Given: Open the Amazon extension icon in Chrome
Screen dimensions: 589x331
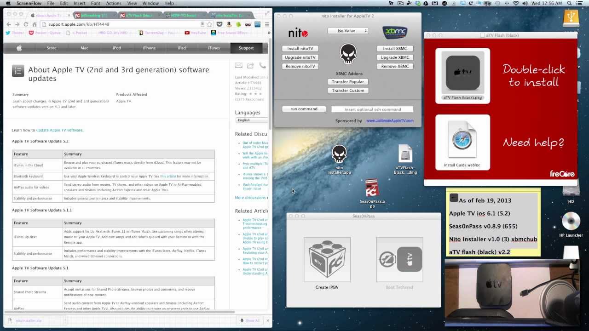Looking at the screenshot, I should coord(229,24).
